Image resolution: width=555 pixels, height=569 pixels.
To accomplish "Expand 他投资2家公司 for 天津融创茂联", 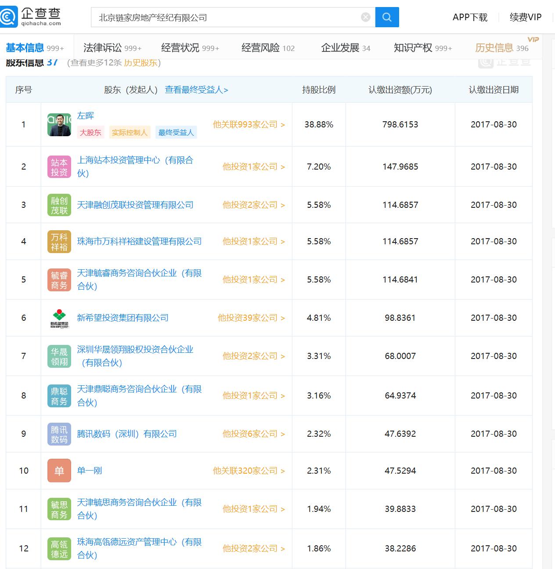I will pyautogui.click(x=254, y=205).
